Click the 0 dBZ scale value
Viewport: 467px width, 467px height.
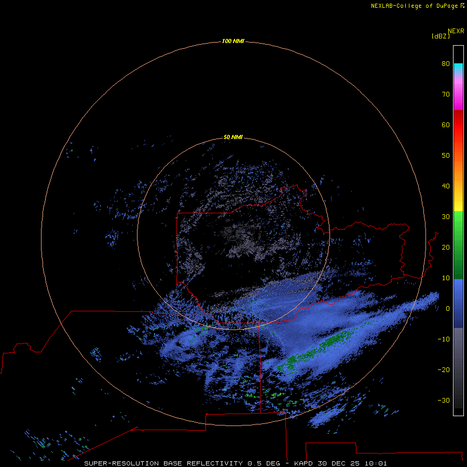[x=448, y=309]
